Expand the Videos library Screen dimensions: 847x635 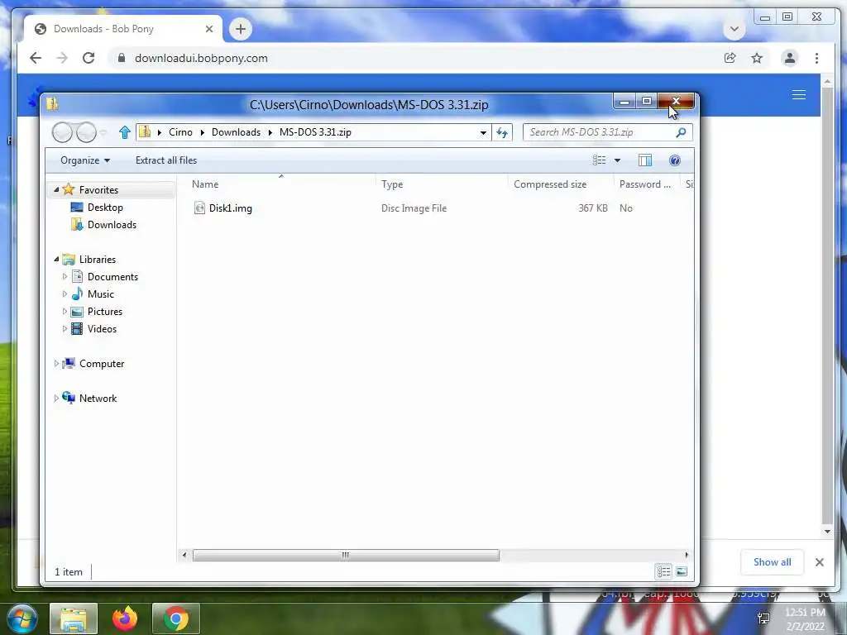click(65, 329)
